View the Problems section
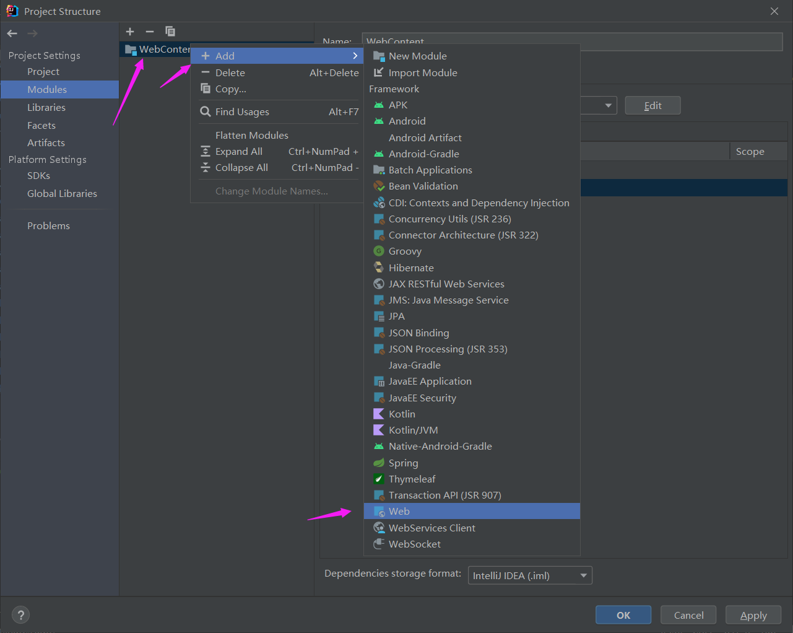This screenshot has height=633, width=793. tap(59, 226)
